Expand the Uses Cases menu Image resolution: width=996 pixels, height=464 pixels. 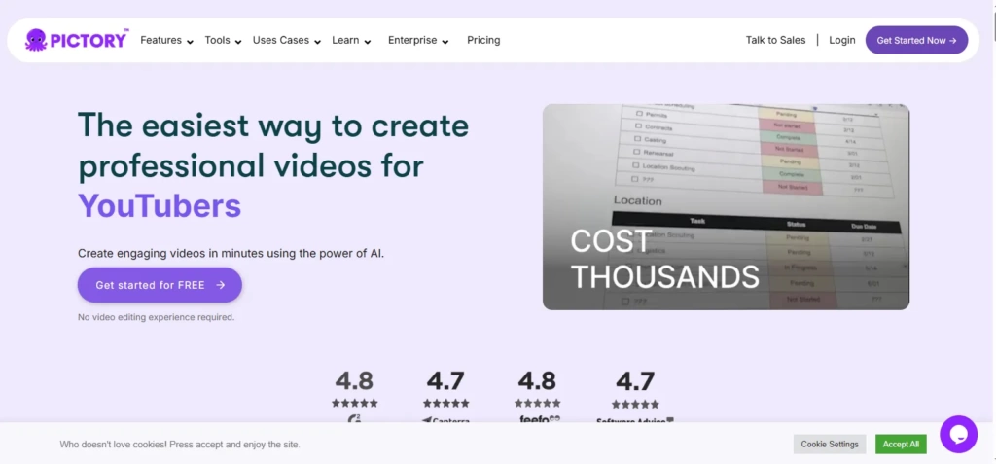pyautogui.click(x=287, y=40)
